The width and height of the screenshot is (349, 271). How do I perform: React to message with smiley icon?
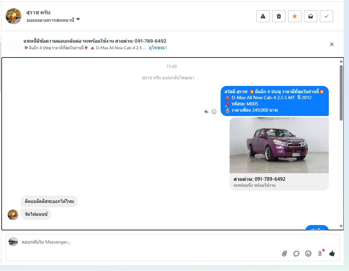[x=214, y=112]
